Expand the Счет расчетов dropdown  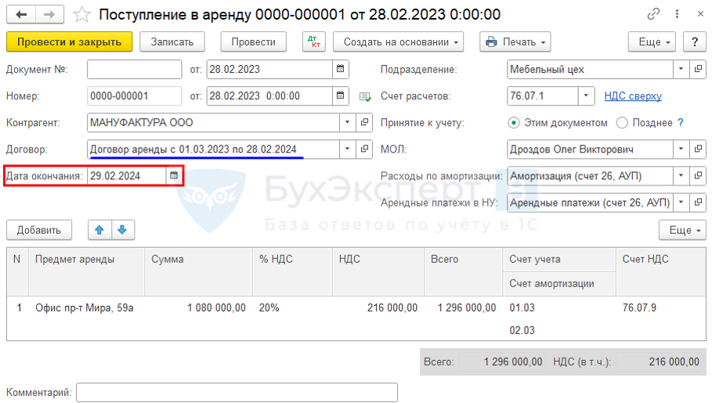pyautogui.click(x=587, y=96)
